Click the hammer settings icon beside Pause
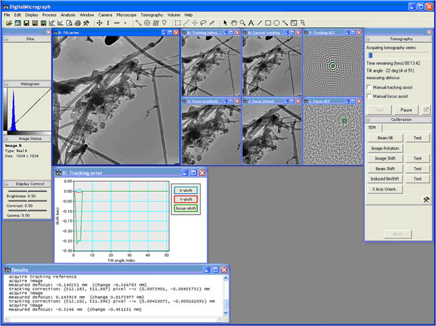Screen dimensions: 436x326 point(426,110)
